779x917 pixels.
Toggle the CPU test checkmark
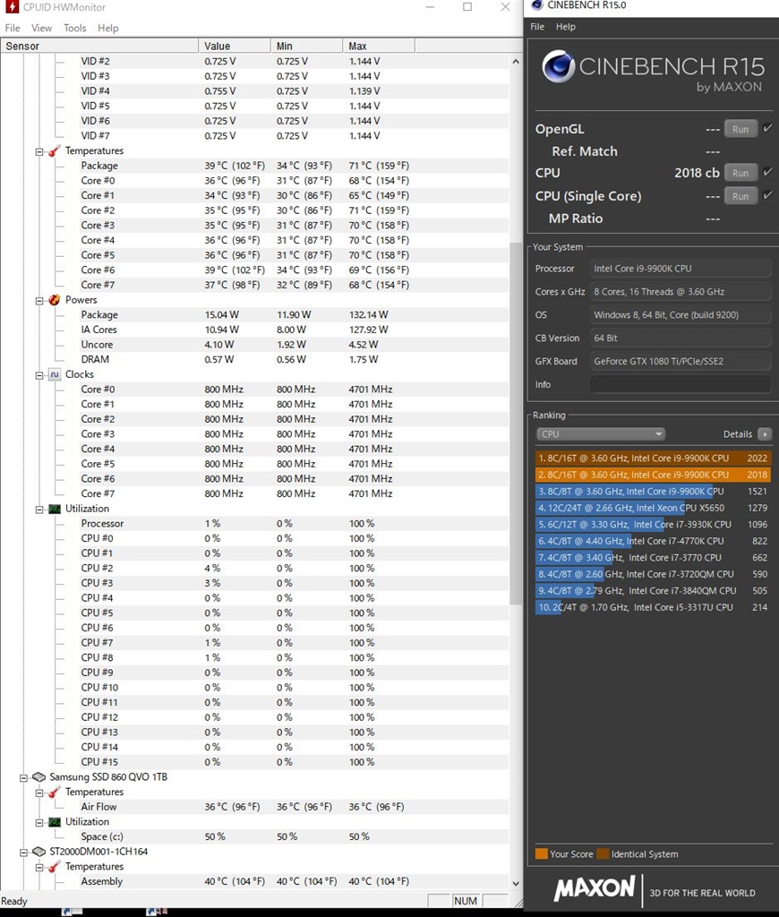click(768, 172)
